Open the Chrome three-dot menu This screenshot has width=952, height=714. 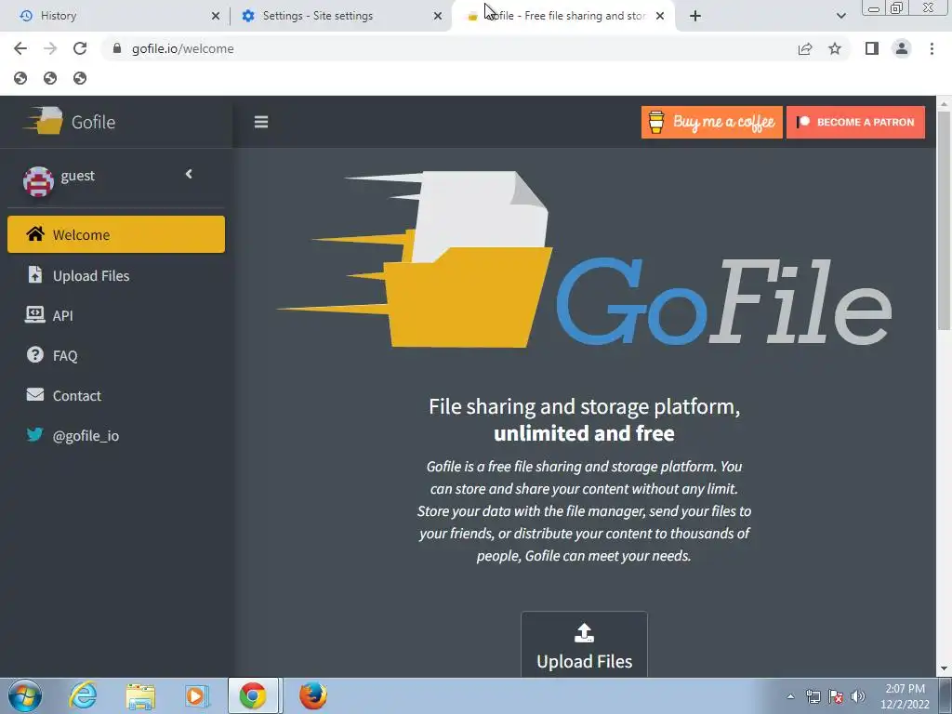[932, 48]
